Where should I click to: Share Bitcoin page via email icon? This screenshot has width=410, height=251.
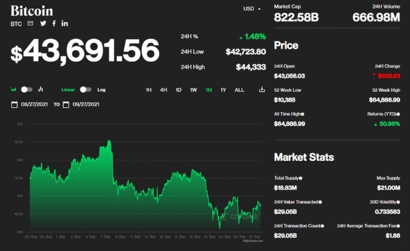pos(31,23)
